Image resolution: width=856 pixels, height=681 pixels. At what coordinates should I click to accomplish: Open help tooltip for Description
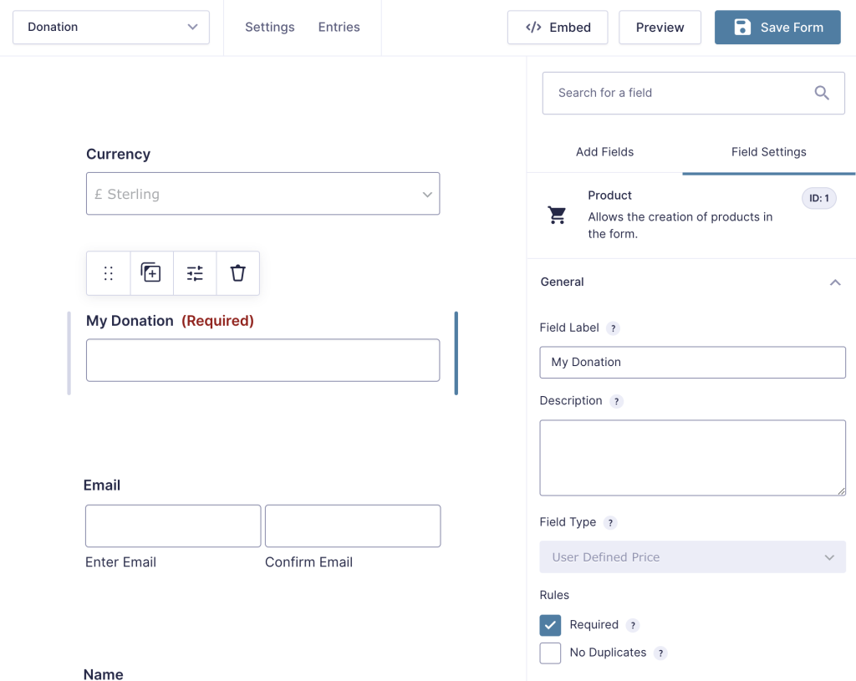pyautogui.click(x=616, y=402)
